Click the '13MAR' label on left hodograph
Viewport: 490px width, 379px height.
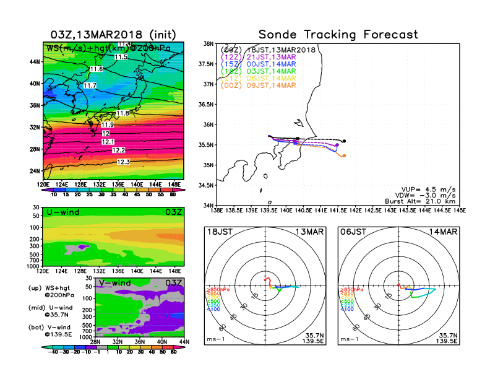click(x=309, y=232)
